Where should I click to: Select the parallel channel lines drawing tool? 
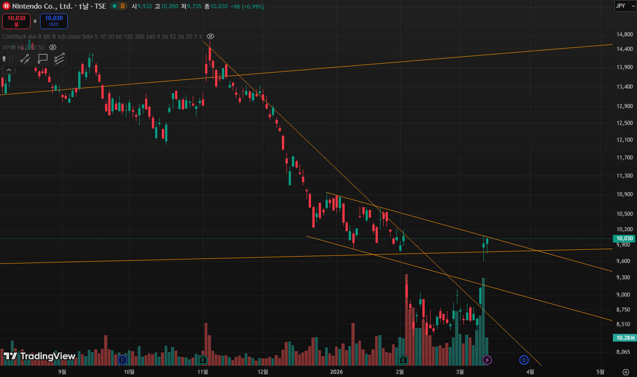(x=60, y=59)
